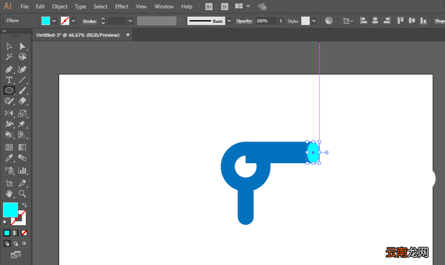Collapse the tools panel arrows
The height and width of the screenshot is (265, 445).
click(x=4, y=31)
